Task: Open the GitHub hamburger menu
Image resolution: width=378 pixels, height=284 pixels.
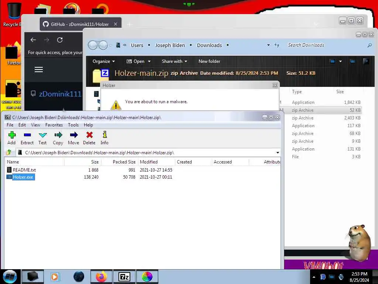Action: (38, 70)
